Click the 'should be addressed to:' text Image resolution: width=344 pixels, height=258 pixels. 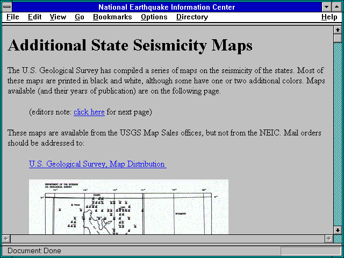46,143
